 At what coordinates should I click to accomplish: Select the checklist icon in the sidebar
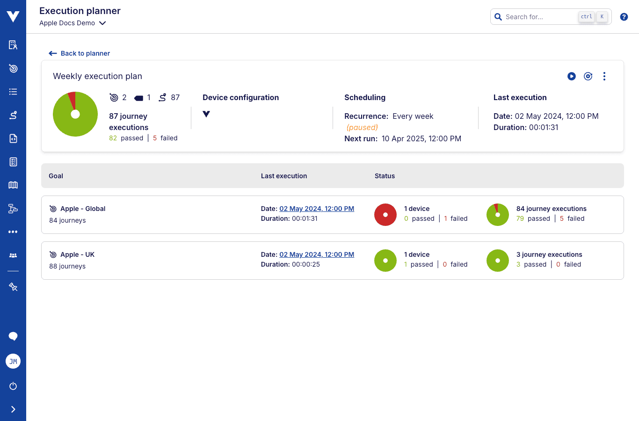[13, 161]
